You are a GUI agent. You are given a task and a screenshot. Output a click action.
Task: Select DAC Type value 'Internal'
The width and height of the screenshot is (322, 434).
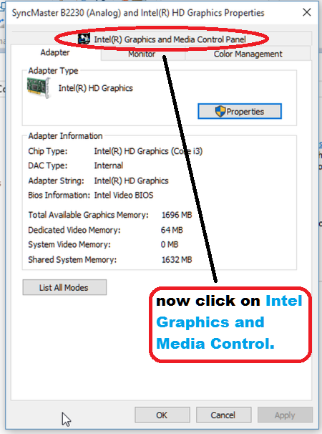click(x=109, y=165)
